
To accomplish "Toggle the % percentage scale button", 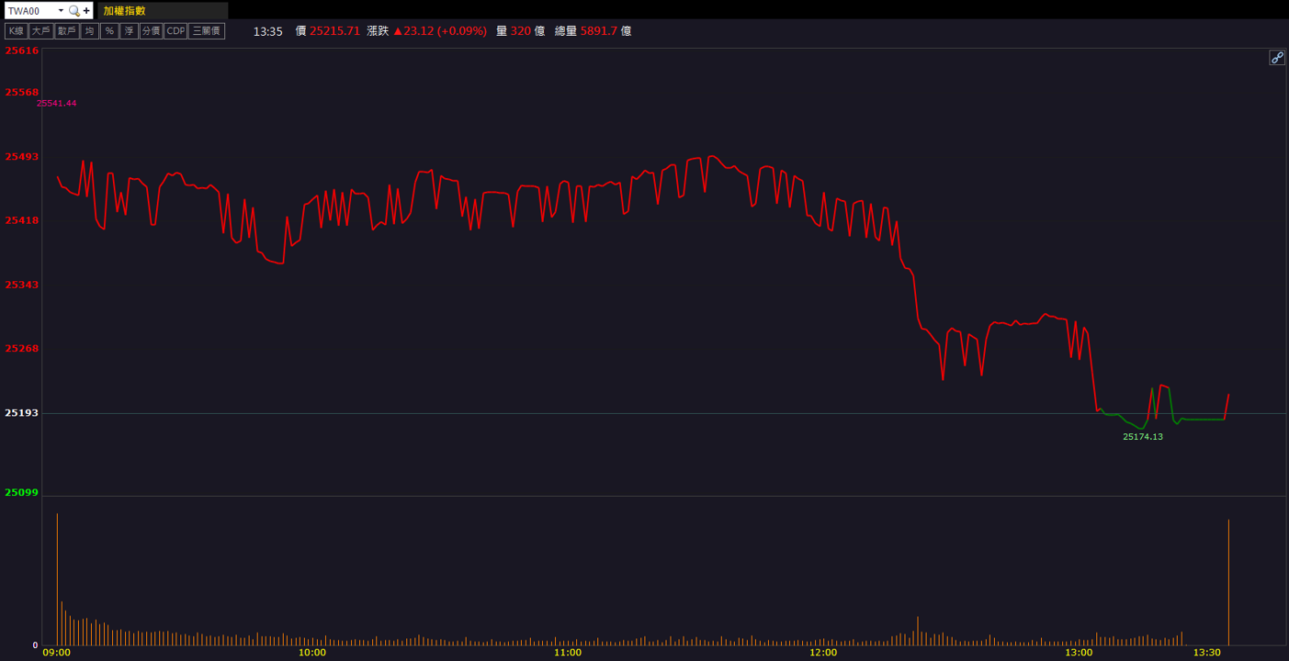I will pos(109,31).
